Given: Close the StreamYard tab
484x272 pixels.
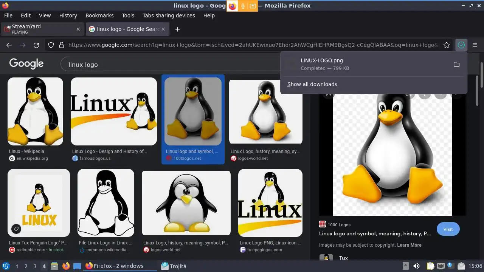Looking at the screenshot, I should [x=78, y=29].
